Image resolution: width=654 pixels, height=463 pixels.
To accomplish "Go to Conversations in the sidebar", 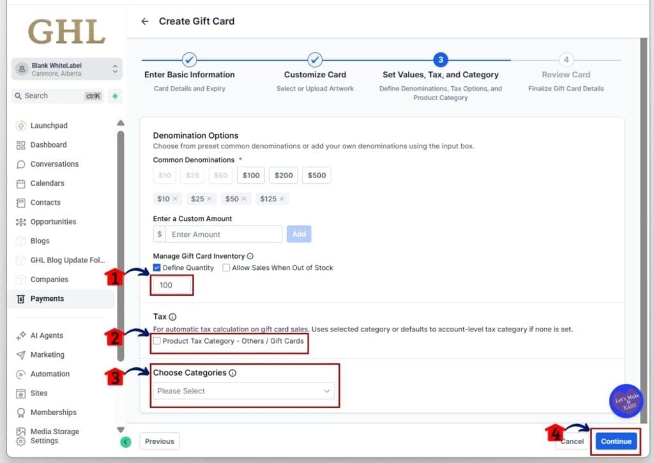I will pyautogui.click(x=54, y=164).
